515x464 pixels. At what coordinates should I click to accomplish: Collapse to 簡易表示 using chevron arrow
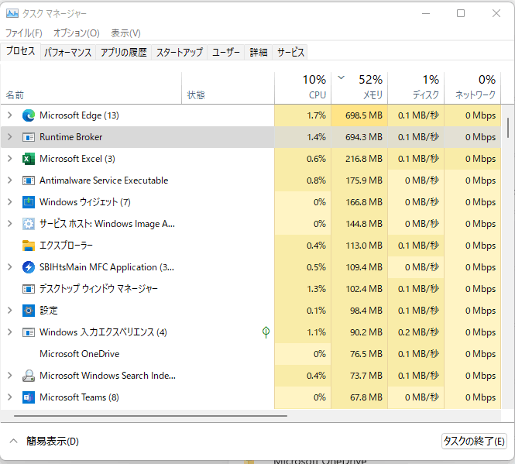coord(13,441)
